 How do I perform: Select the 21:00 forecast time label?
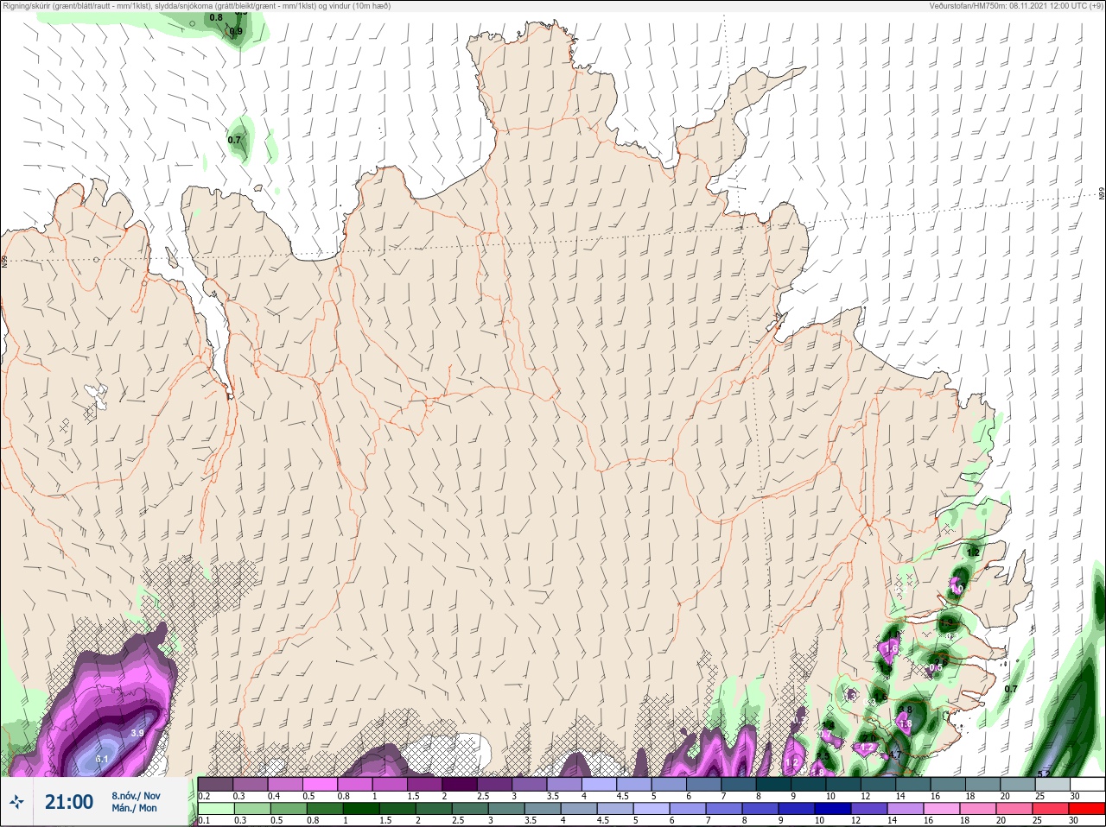tap(69, 802)
